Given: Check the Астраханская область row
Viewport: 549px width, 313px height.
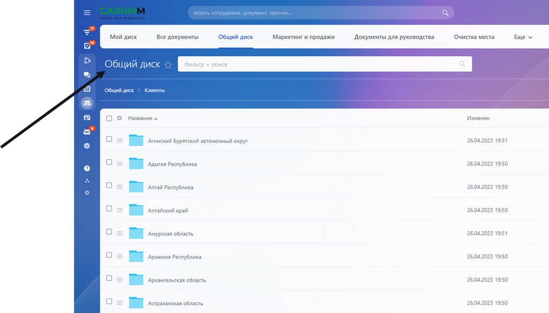Looking at the screenshot, I should (x=109, y=301).
